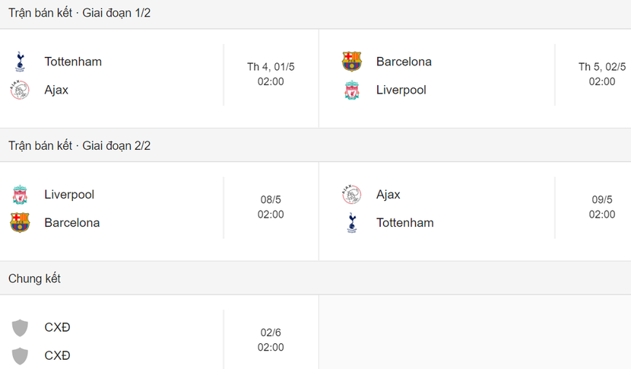Select Barcelona crest in Giai đoạn 2/2 section

click(20, 223)
